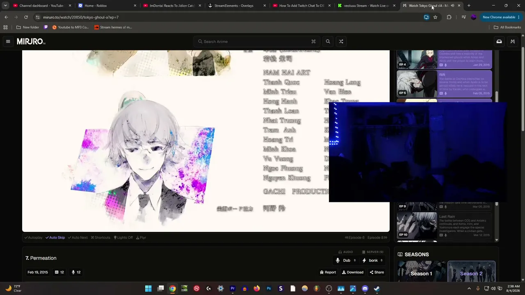
Task: Open the Windows Start menu
Action: 148,288
